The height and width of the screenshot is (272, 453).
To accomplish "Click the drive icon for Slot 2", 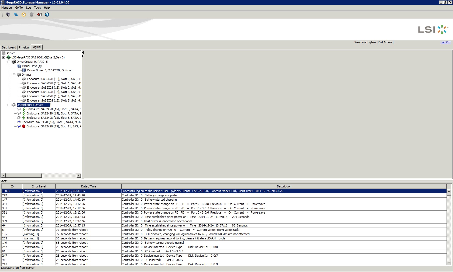I will point(24,88).
